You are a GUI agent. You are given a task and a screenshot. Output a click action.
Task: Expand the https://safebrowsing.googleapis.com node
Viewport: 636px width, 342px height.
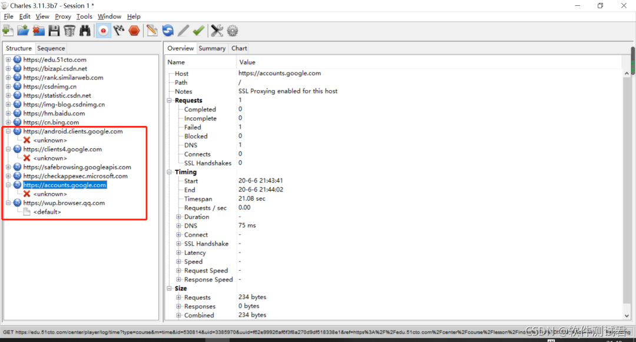8,167
